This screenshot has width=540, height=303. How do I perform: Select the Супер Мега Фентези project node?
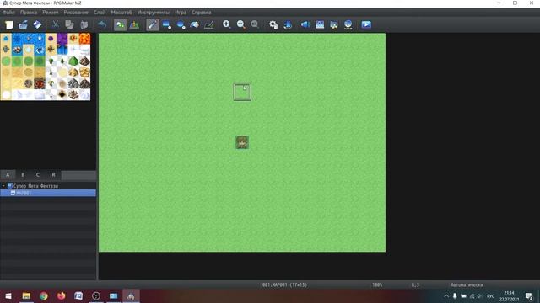(35, 186)
